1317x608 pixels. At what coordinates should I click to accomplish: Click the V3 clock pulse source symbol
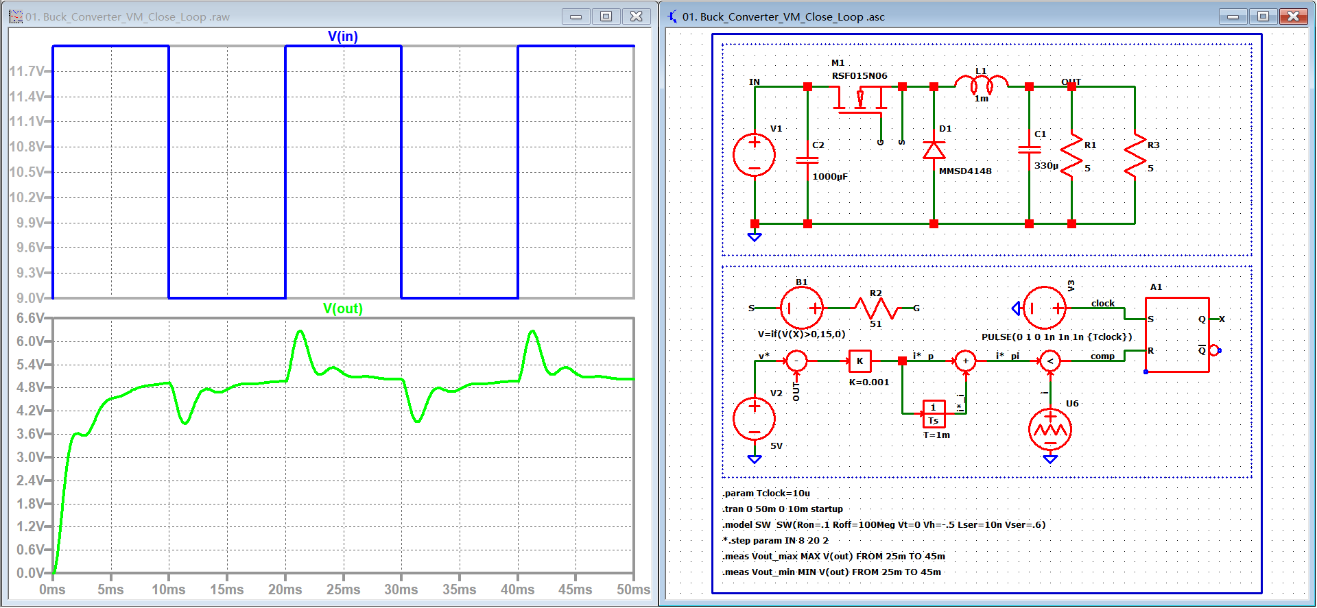click(x=1044, y=308)
